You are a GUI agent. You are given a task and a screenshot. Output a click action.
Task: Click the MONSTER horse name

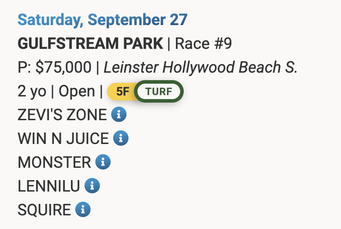click(54, 163)
